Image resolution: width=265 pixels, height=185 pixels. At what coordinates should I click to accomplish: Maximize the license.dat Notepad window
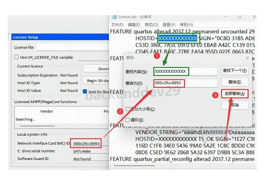pos(239,17)
